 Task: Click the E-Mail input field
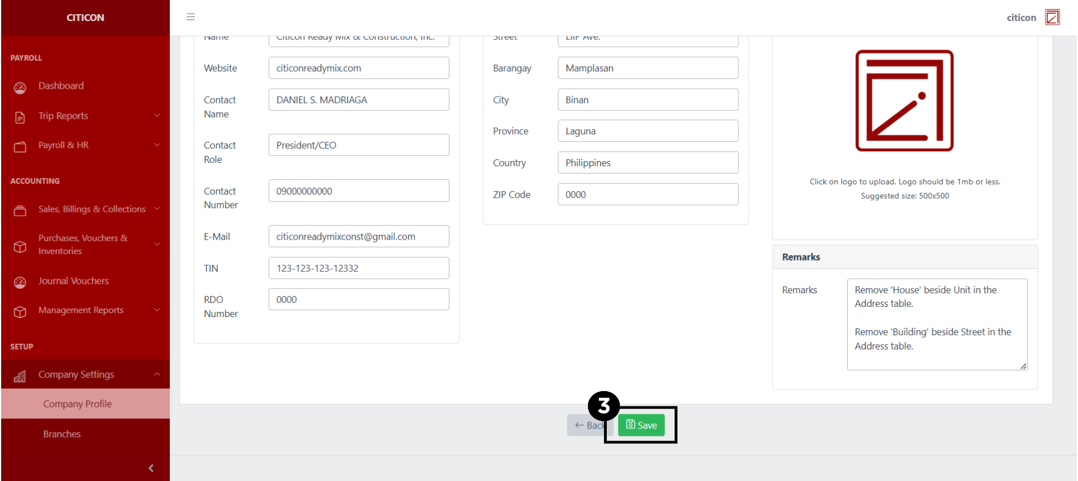[358, 237]
